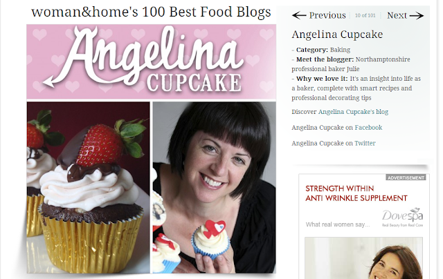Click the Advertisement label tag
Image resolution: width=443 pixels, height=279 pixels.
[406, 177]
